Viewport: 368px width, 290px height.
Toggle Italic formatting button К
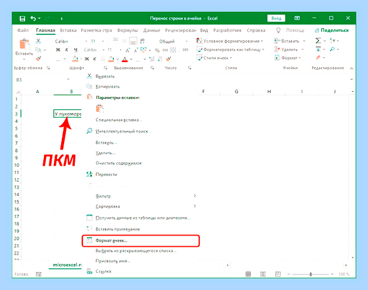coord(66,50)
